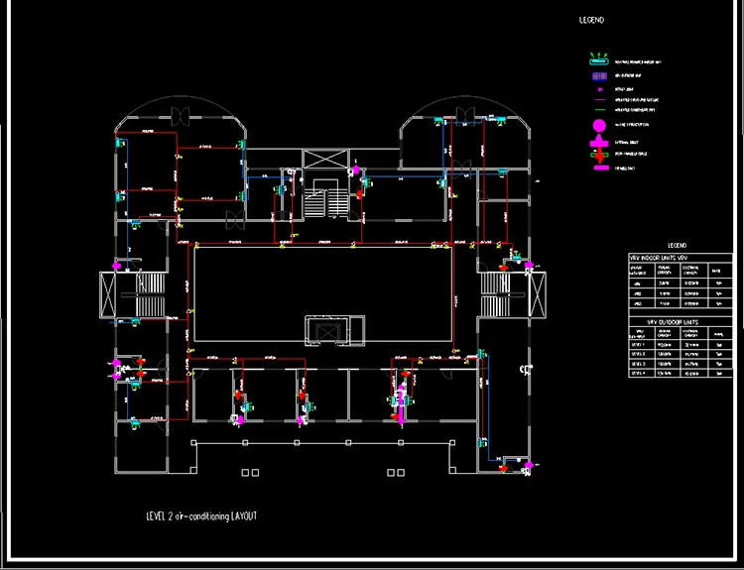Click the LEGEND heading at top right
The image size is (744, 570).
pyautogui.click(x=591, y=20)
